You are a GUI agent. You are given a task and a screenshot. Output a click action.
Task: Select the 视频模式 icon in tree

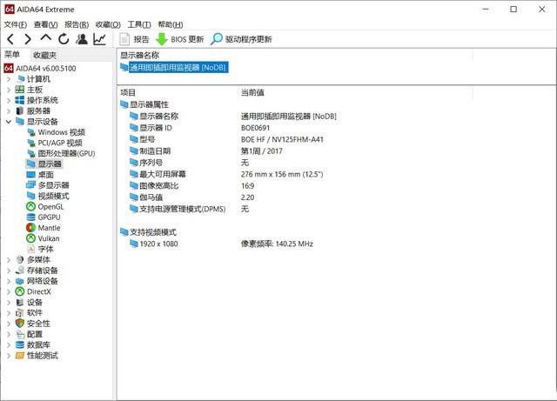click(31, 196)
